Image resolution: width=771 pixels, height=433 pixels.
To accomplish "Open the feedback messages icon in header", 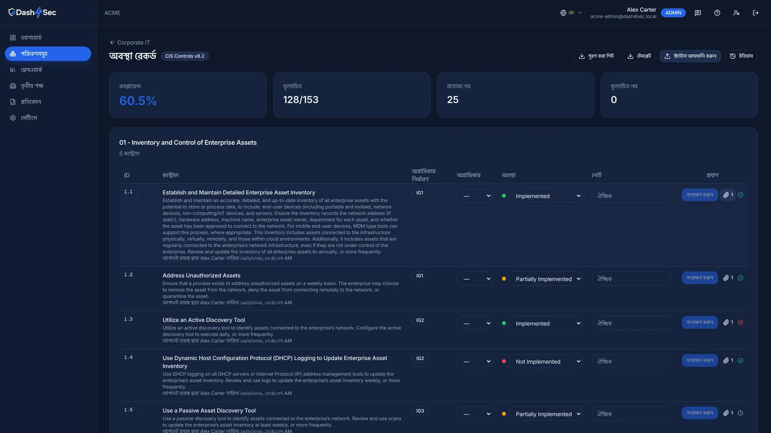I will click(x=698, y=13).
